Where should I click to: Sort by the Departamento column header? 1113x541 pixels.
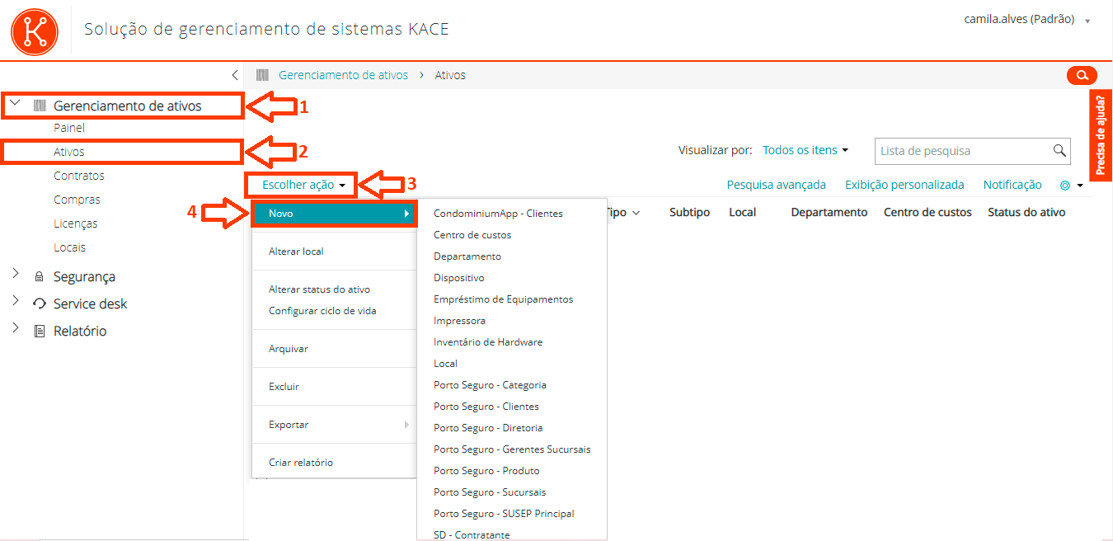pos(829,212)
